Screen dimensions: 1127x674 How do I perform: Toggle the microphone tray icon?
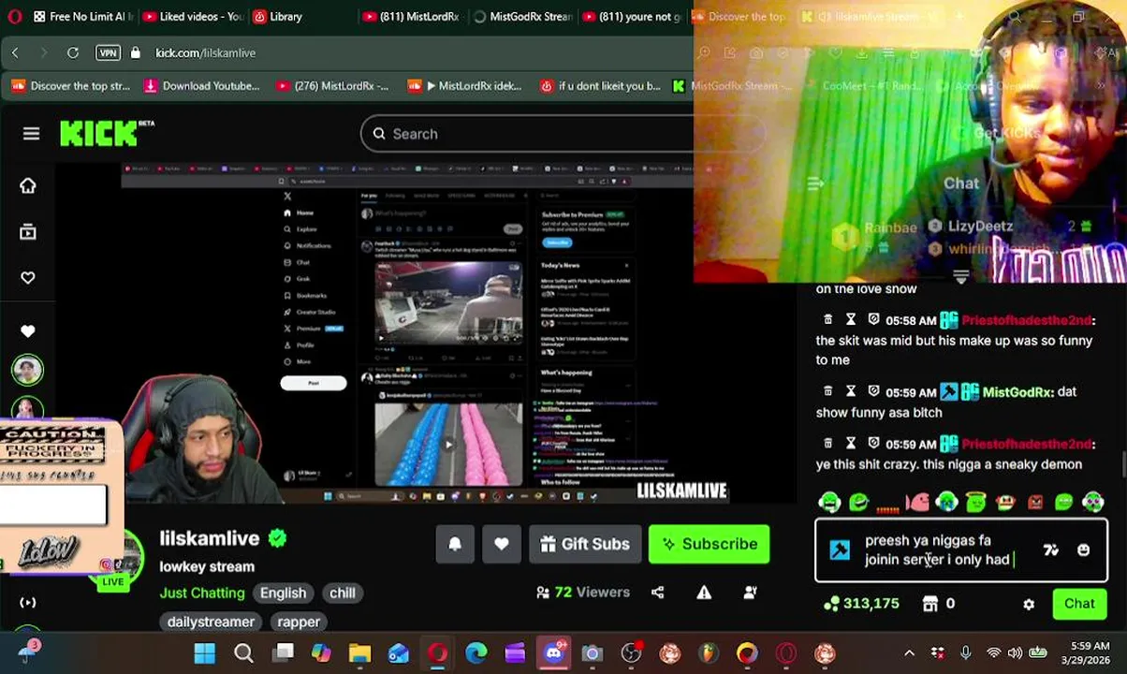point(965,652)
